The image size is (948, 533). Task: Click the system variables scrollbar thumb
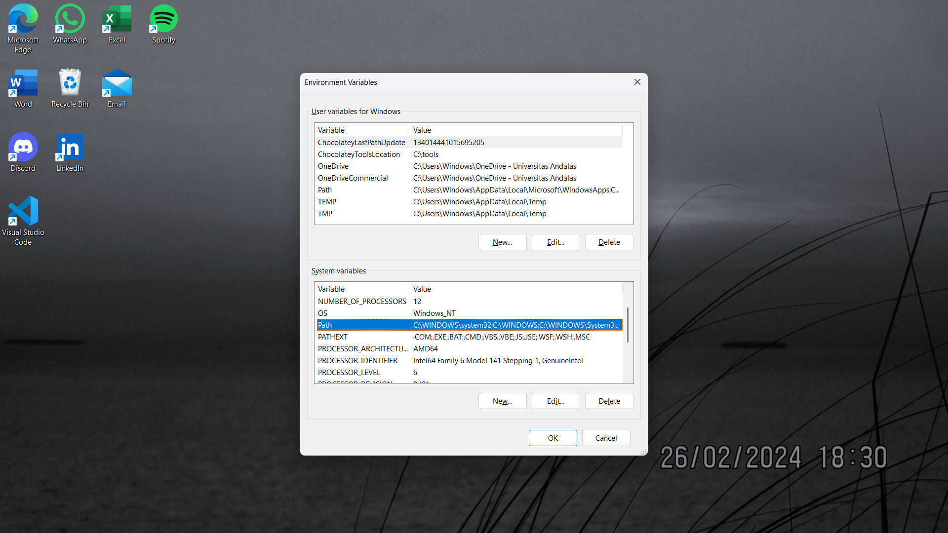pos(628,325)
